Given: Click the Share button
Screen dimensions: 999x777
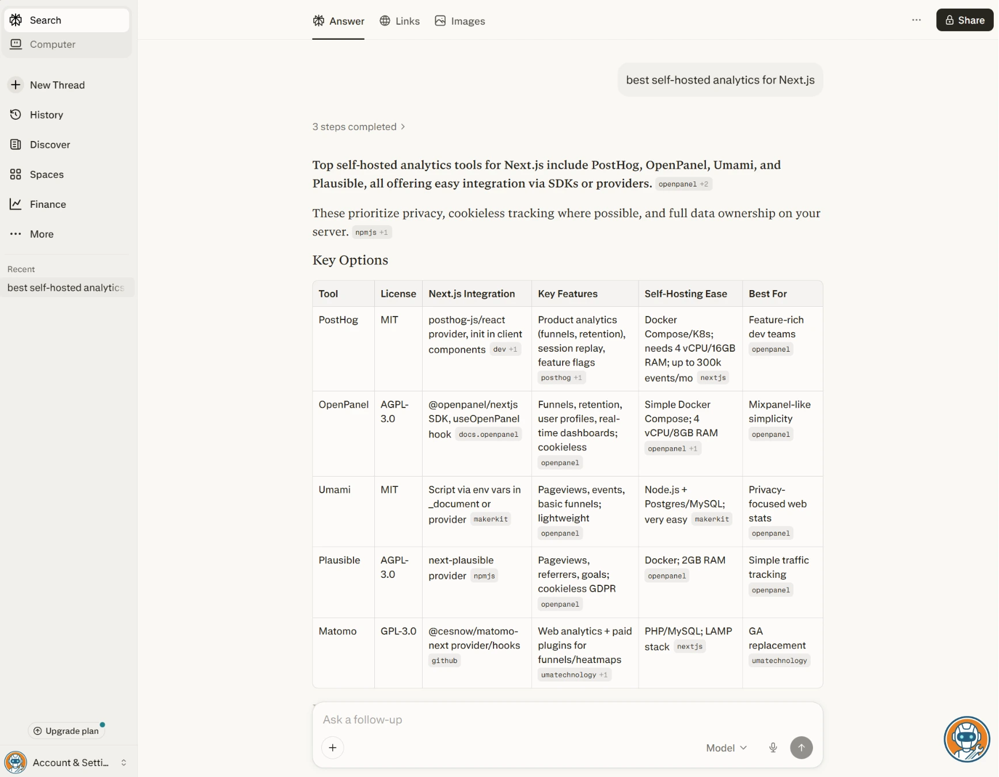Looking at the screenshot, I should [x=964, y=20].
